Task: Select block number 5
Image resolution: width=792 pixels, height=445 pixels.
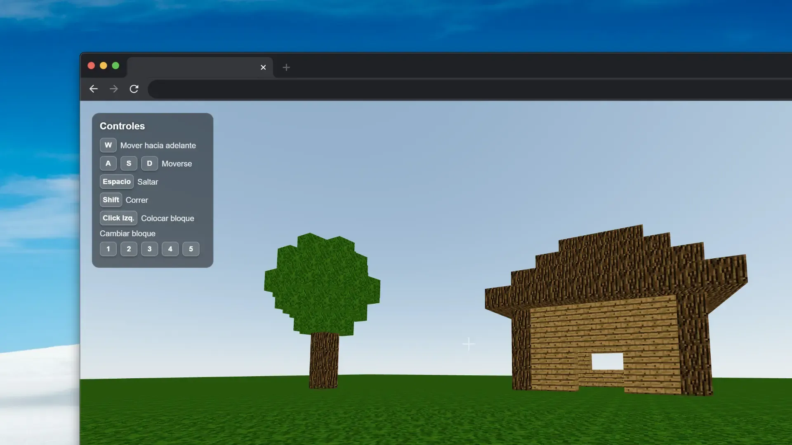Action: point(191,249)
